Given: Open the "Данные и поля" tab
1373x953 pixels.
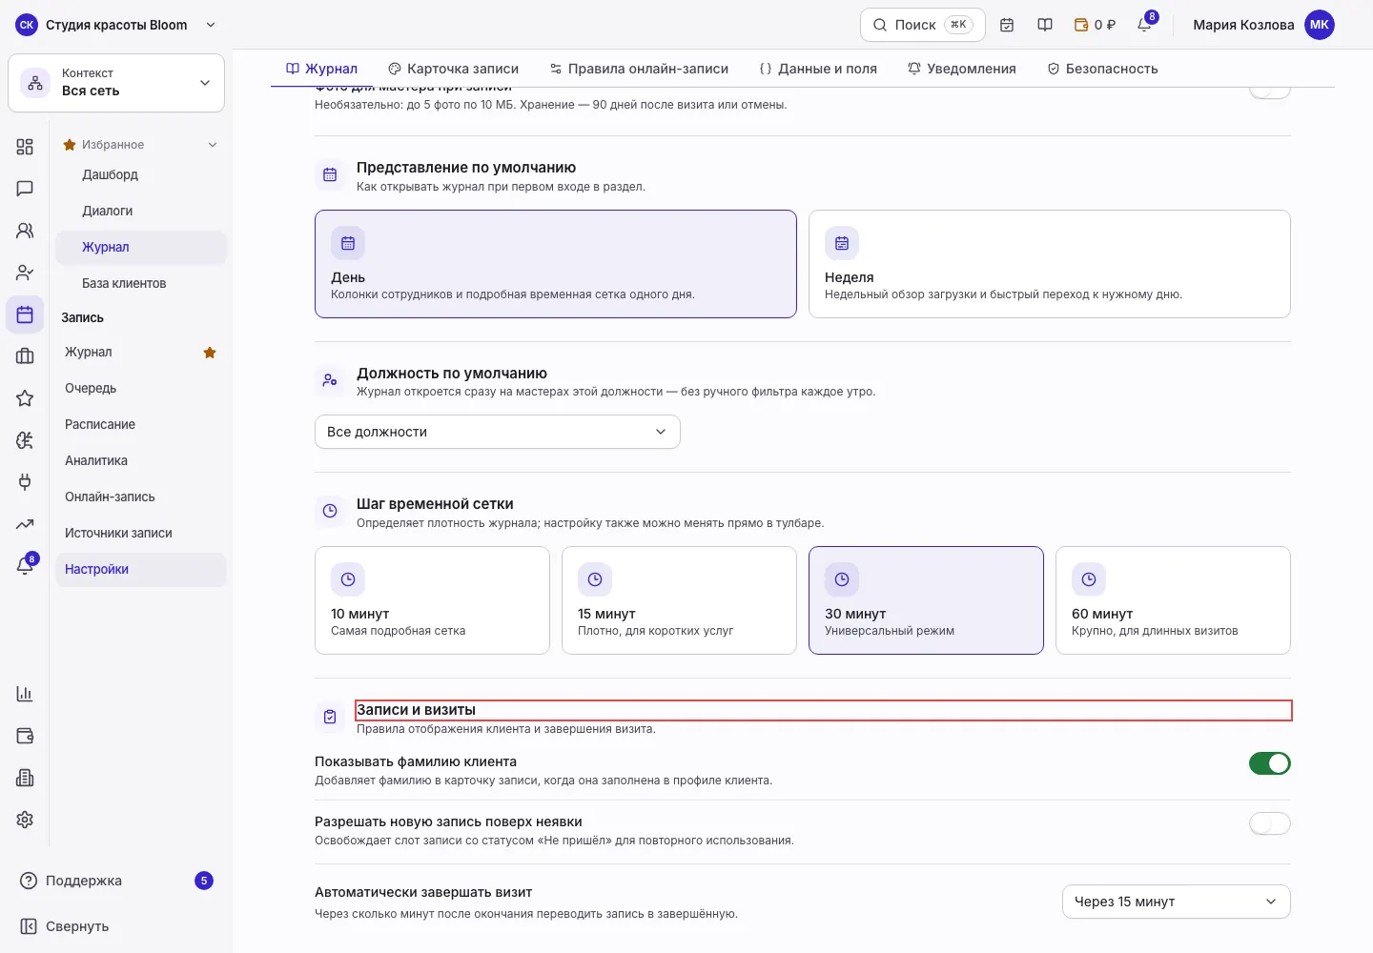Looking at the screenshot, I should click(818, 69).
